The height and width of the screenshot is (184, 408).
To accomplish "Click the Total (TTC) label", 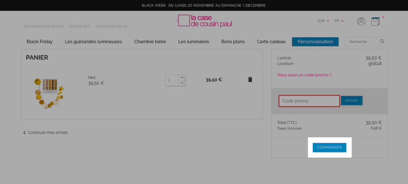I will pyautogui.click(x=287, y=122).
